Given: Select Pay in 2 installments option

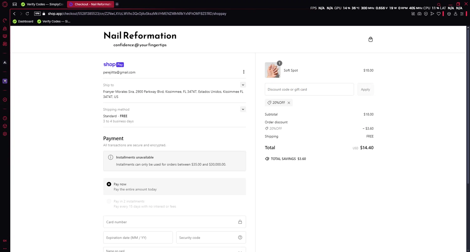Looking at the screenshot, I should click(x=109, y=201).
